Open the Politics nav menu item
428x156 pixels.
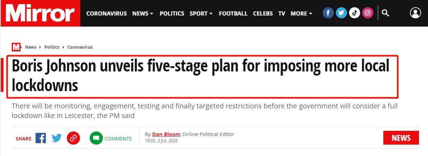[172, 13]
